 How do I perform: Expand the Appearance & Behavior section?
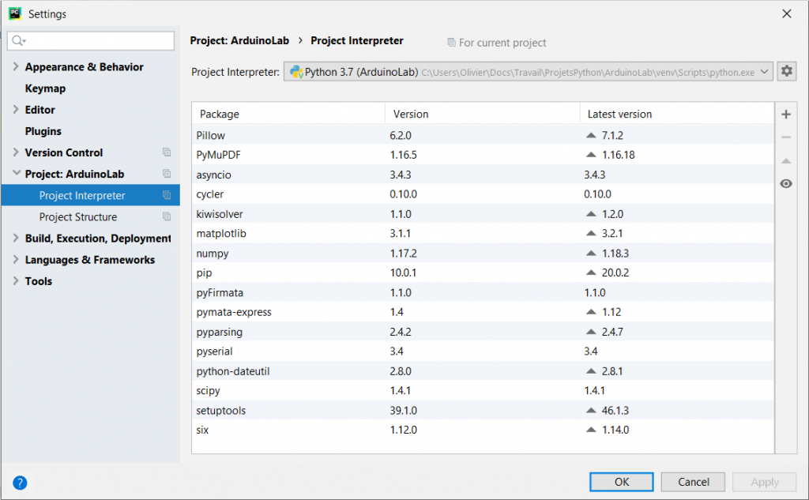pyautogui.click(x=16, y=67)
